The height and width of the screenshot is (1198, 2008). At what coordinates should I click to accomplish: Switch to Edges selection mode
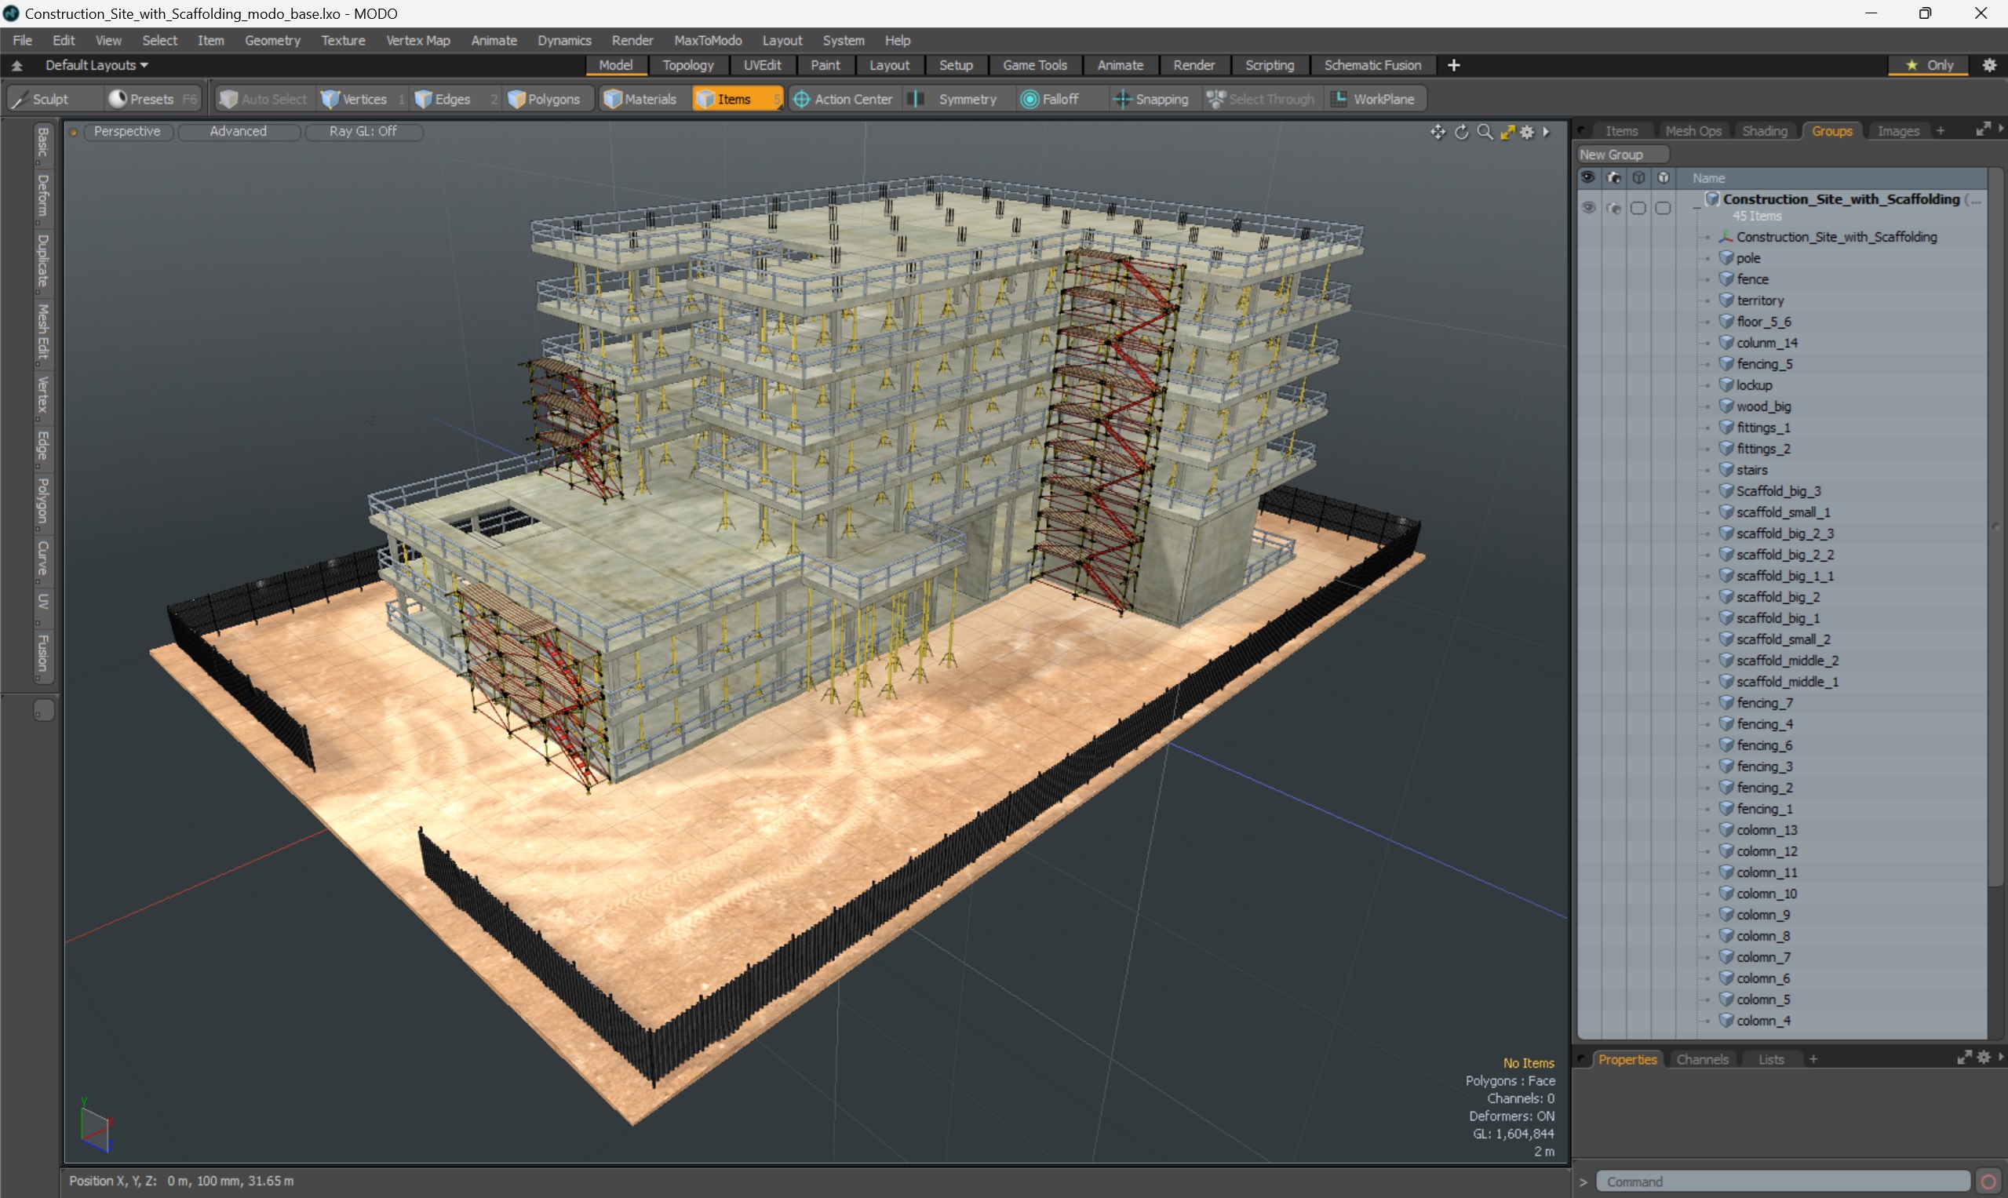pos(454,99)
